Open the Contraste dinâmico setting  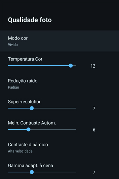[x=59, y=148]
